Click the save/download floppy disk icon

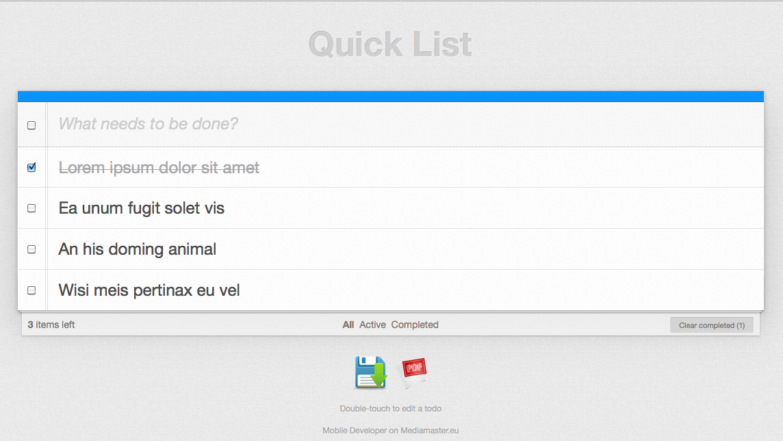tap(370, 373)
